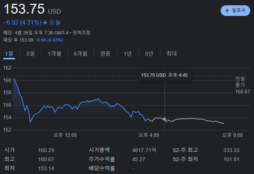
Task: Select the 연중 year-to-date tab
Action: [105, 54]
